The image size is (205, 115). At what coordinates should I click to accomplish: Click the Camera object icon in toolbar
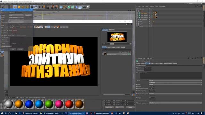(x=84, y=7)
